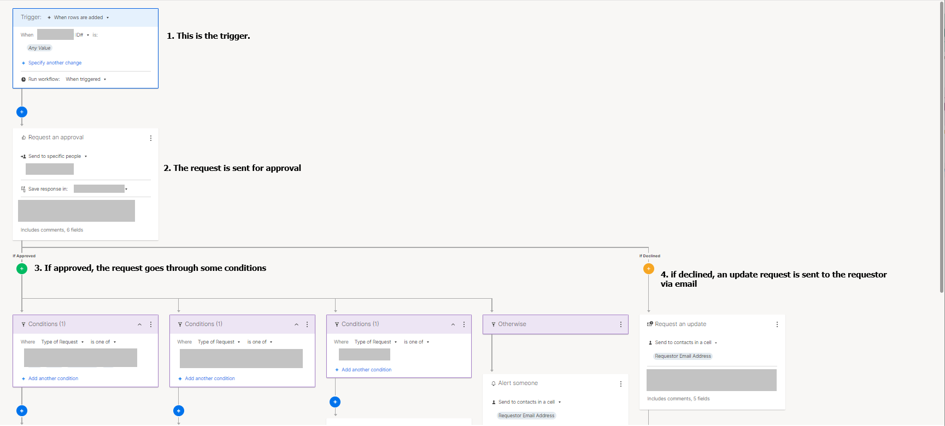Open the Run workflow When triggered dropdown
Viewport: 945px width, 426px height.
(x=86, y=79)
